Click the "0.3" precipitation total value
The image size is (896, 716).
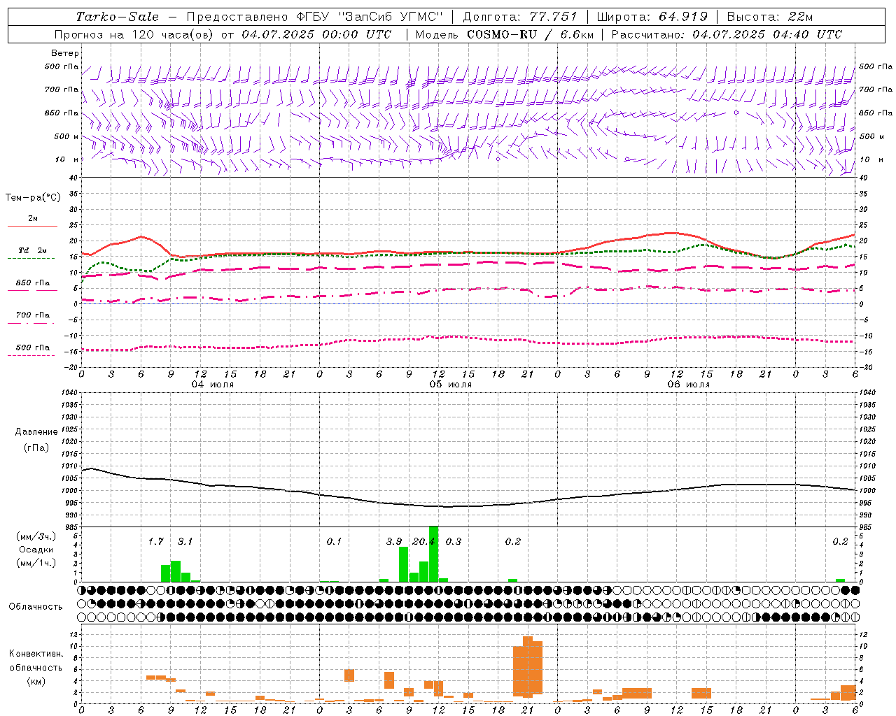click(x=454, y=541)
